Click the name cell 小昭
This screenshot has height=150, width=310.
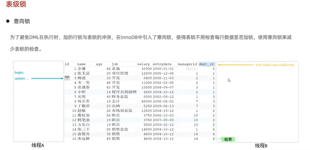(x=81, y=92)
